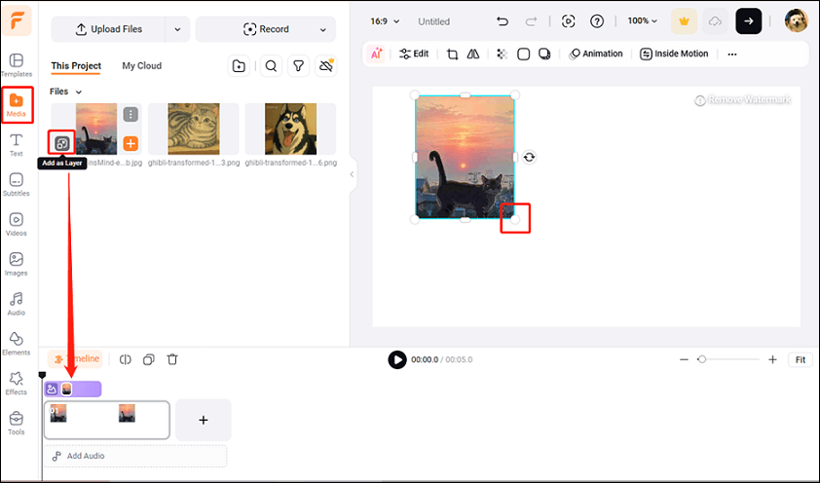This screenshot has width=820, height=483.
Task: Click the rounded square mask icon
Action: click(524, 54)
